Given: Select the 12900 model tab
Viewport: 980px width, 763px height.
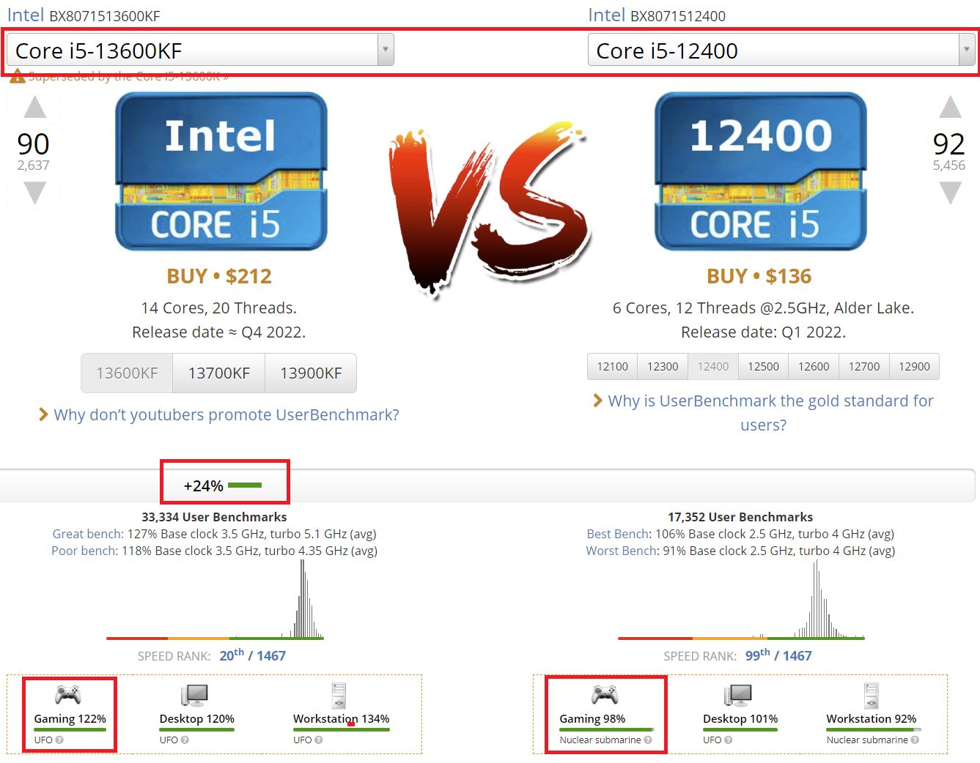Looking at the screenshot, I should (x=914, y=367).
